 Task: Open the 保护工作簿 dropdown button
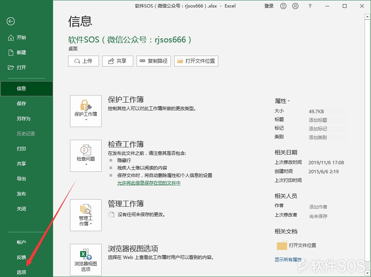click(86, 111)
